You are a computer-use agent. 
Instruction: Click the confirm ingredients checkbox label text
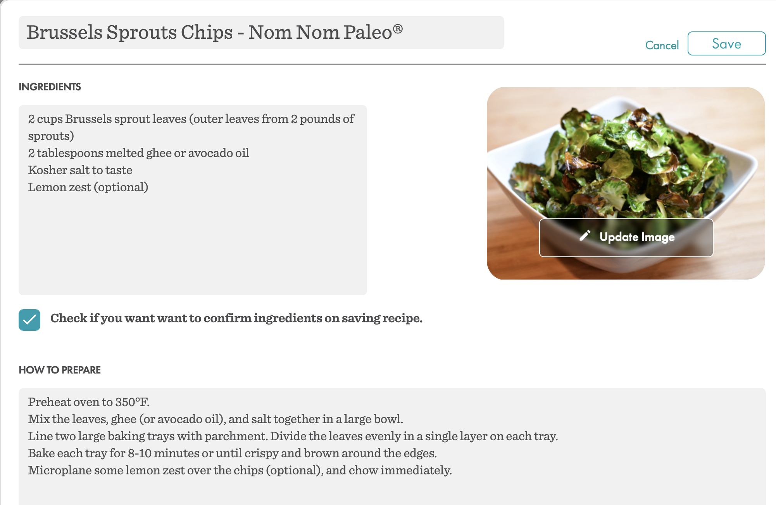(236, 318)
